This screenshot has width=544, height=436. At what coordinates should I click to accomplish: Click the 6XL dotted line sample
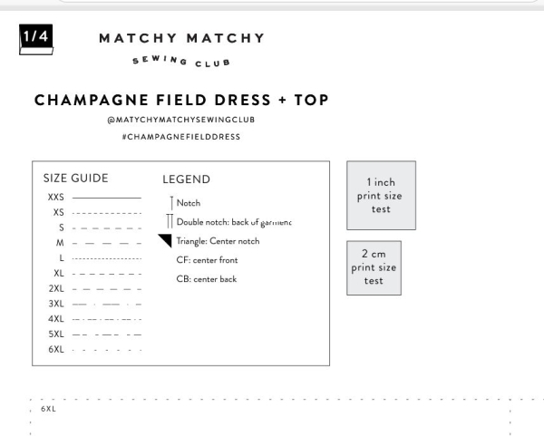107,350
